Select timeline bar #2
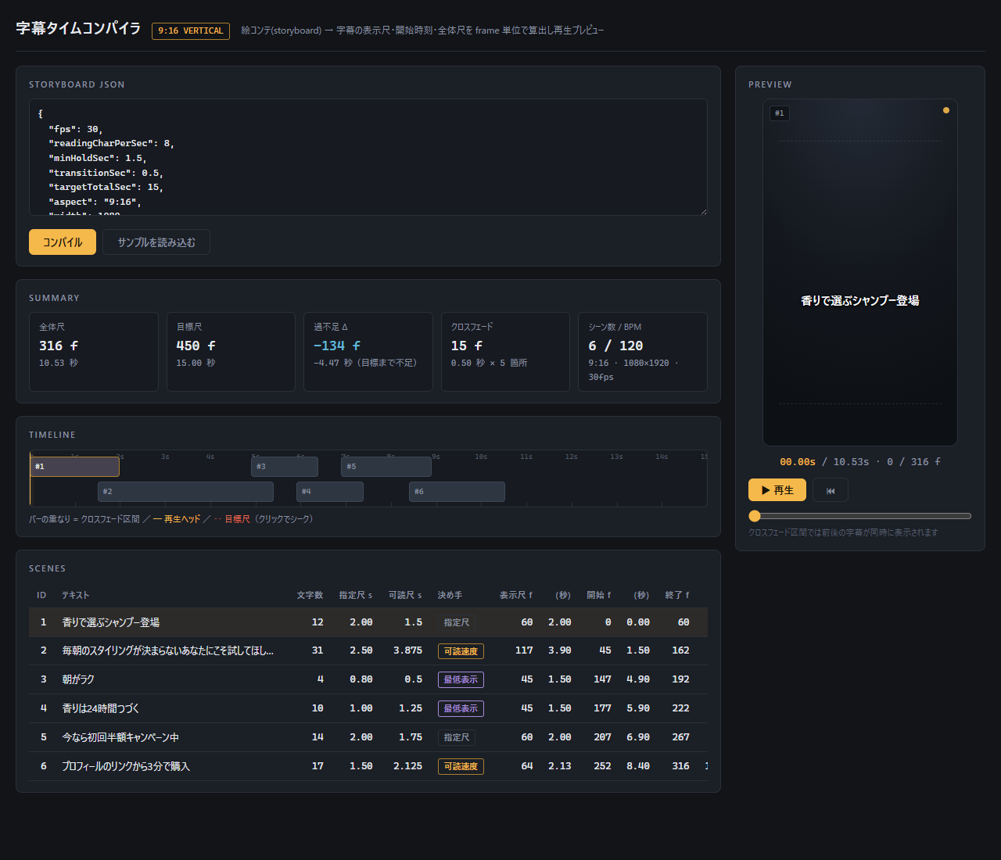1001x860 pixels. coord(185,492)
